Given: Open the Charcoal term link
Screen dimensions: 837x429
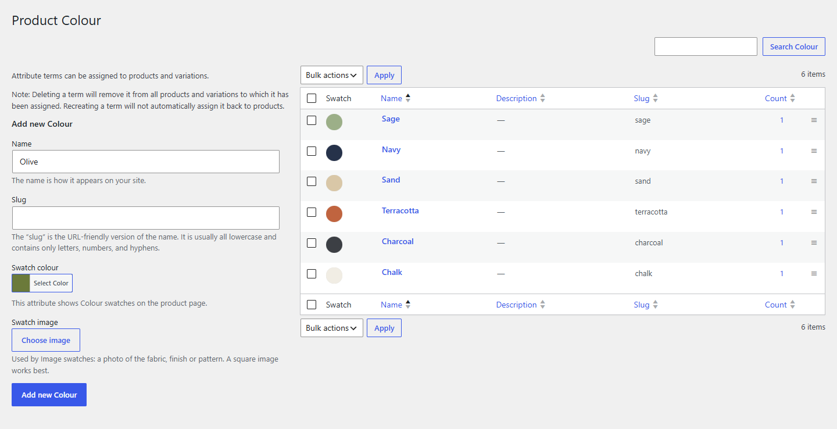Looking at the screenshot, I should point(398,241).
